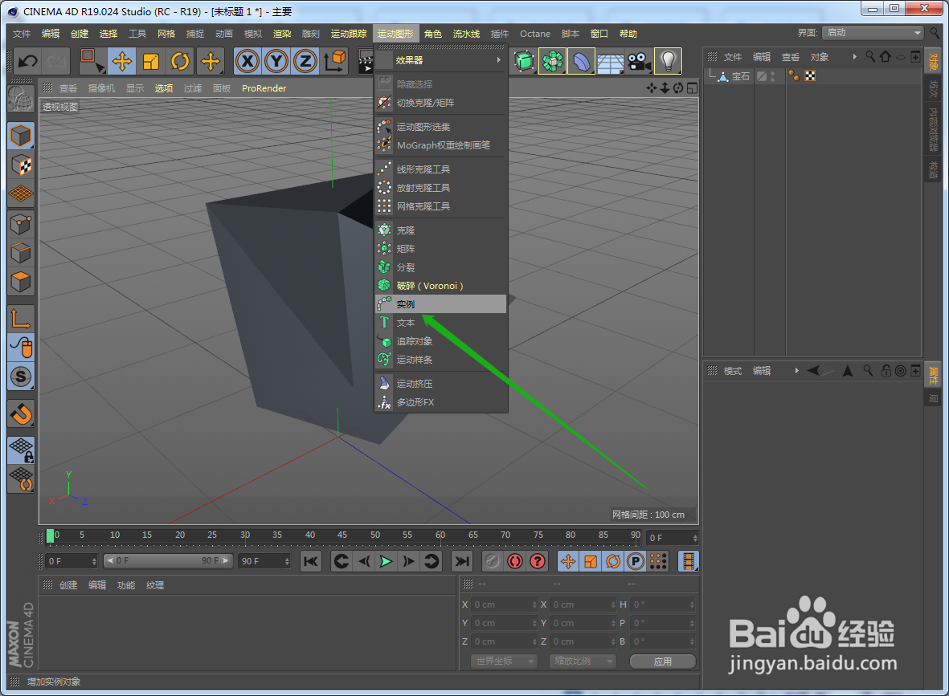The height and width of the screenshot is (696, 949).
Task: Click attribute manager back arrow
Action: pos(813,371)
